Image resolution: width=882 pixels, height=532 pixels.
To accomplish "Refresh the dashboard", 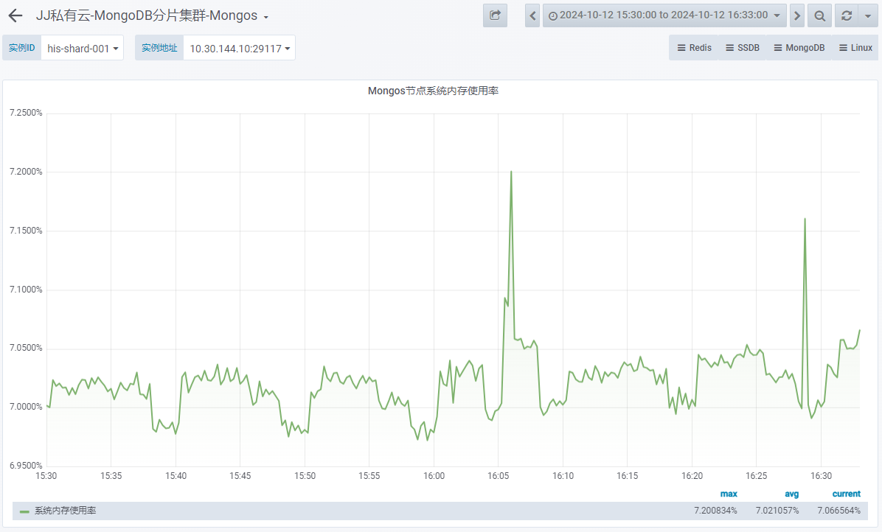I will (846, 15).
